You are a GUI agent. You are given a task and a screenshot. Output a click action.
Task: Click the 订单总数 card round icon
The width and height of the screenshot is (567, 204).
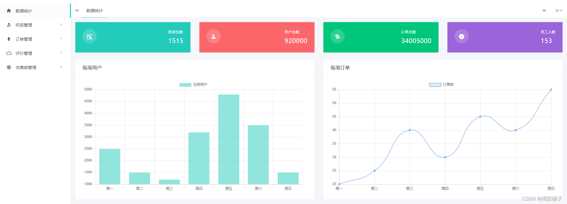click(338, 37)
